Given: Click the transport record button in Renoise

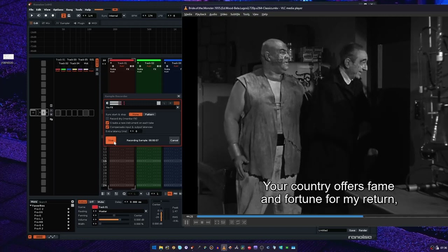Looking at the screenshot, I should point(53,16).
